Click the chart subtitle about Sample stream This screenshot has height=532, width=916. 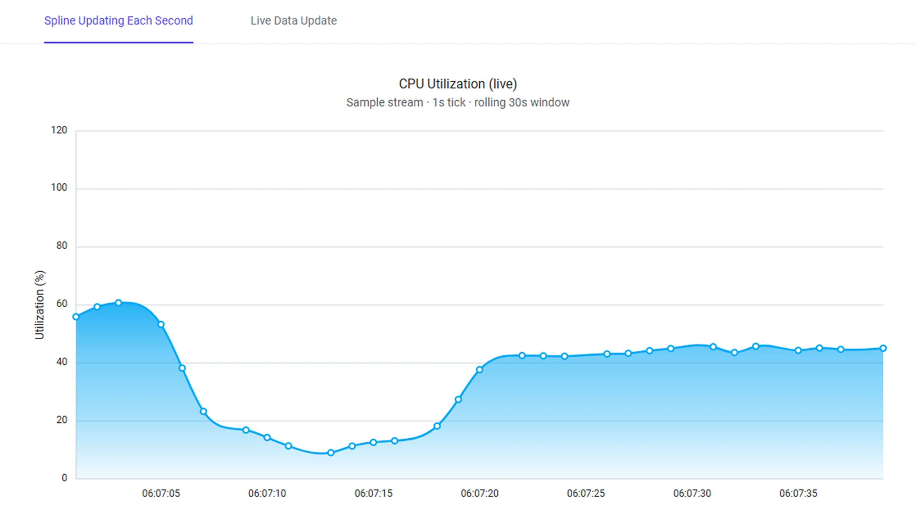pyautogui.click(x=458, y=102)
